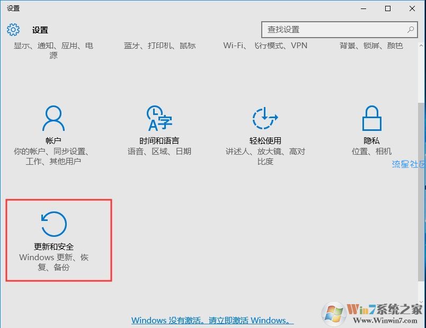Screen dimensions: 426x328
Task: Click the description 蓝牙、打印机、鼠标
Action: pyautogui.click(x=159, y=46)
